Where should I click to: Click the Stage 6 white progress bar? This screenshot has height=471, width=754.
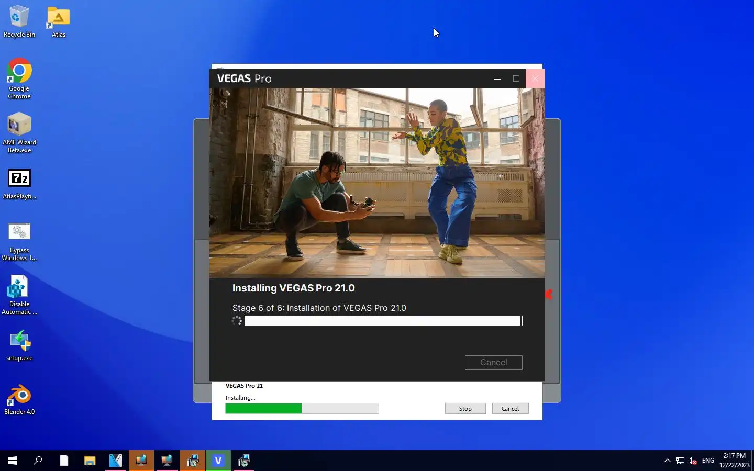point(383,321)
